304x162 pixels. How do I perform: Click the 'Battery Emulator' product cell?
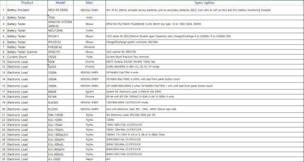(x=27, y=10)
